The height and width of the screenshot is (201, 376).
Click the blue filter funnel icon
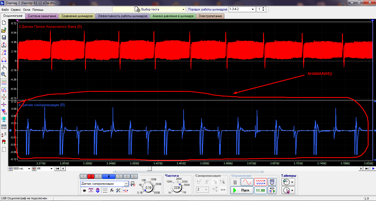4,112
